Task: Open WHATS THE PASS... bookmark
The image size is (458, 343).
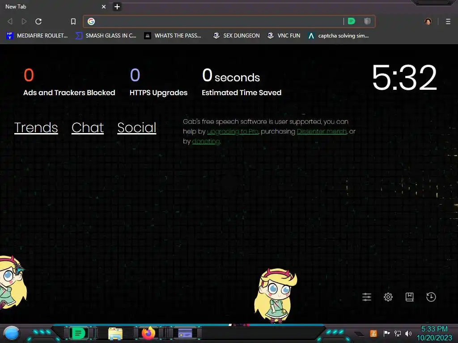Action: 173,36
